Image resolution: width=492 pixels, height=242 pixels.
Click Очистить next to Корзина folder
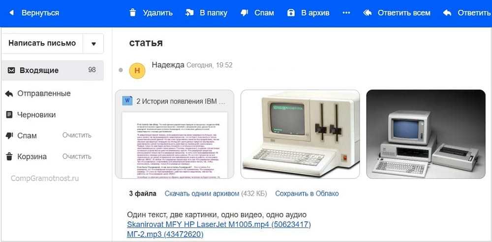point(77,156)
